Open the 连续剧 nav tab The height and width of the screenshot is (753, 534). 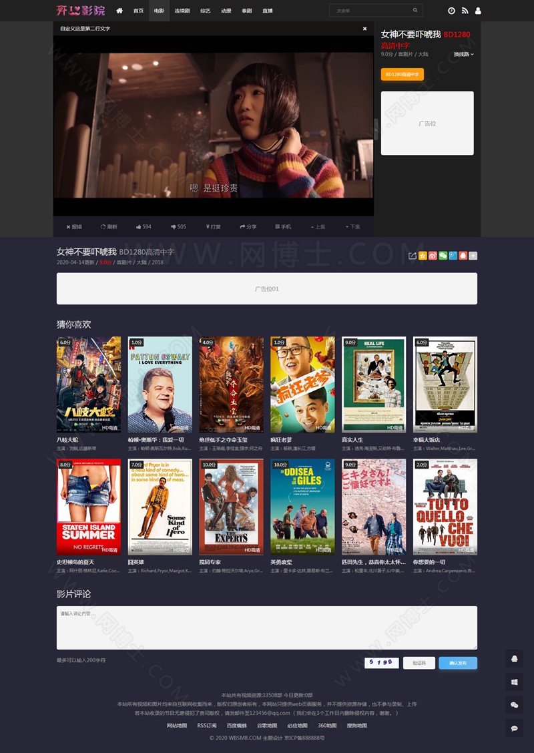(x=182, y=11)
